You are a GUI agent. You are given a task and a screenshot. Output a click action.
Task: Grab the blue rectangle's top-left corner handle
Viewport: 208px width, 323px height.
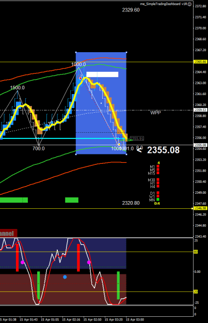click(76, 52)
